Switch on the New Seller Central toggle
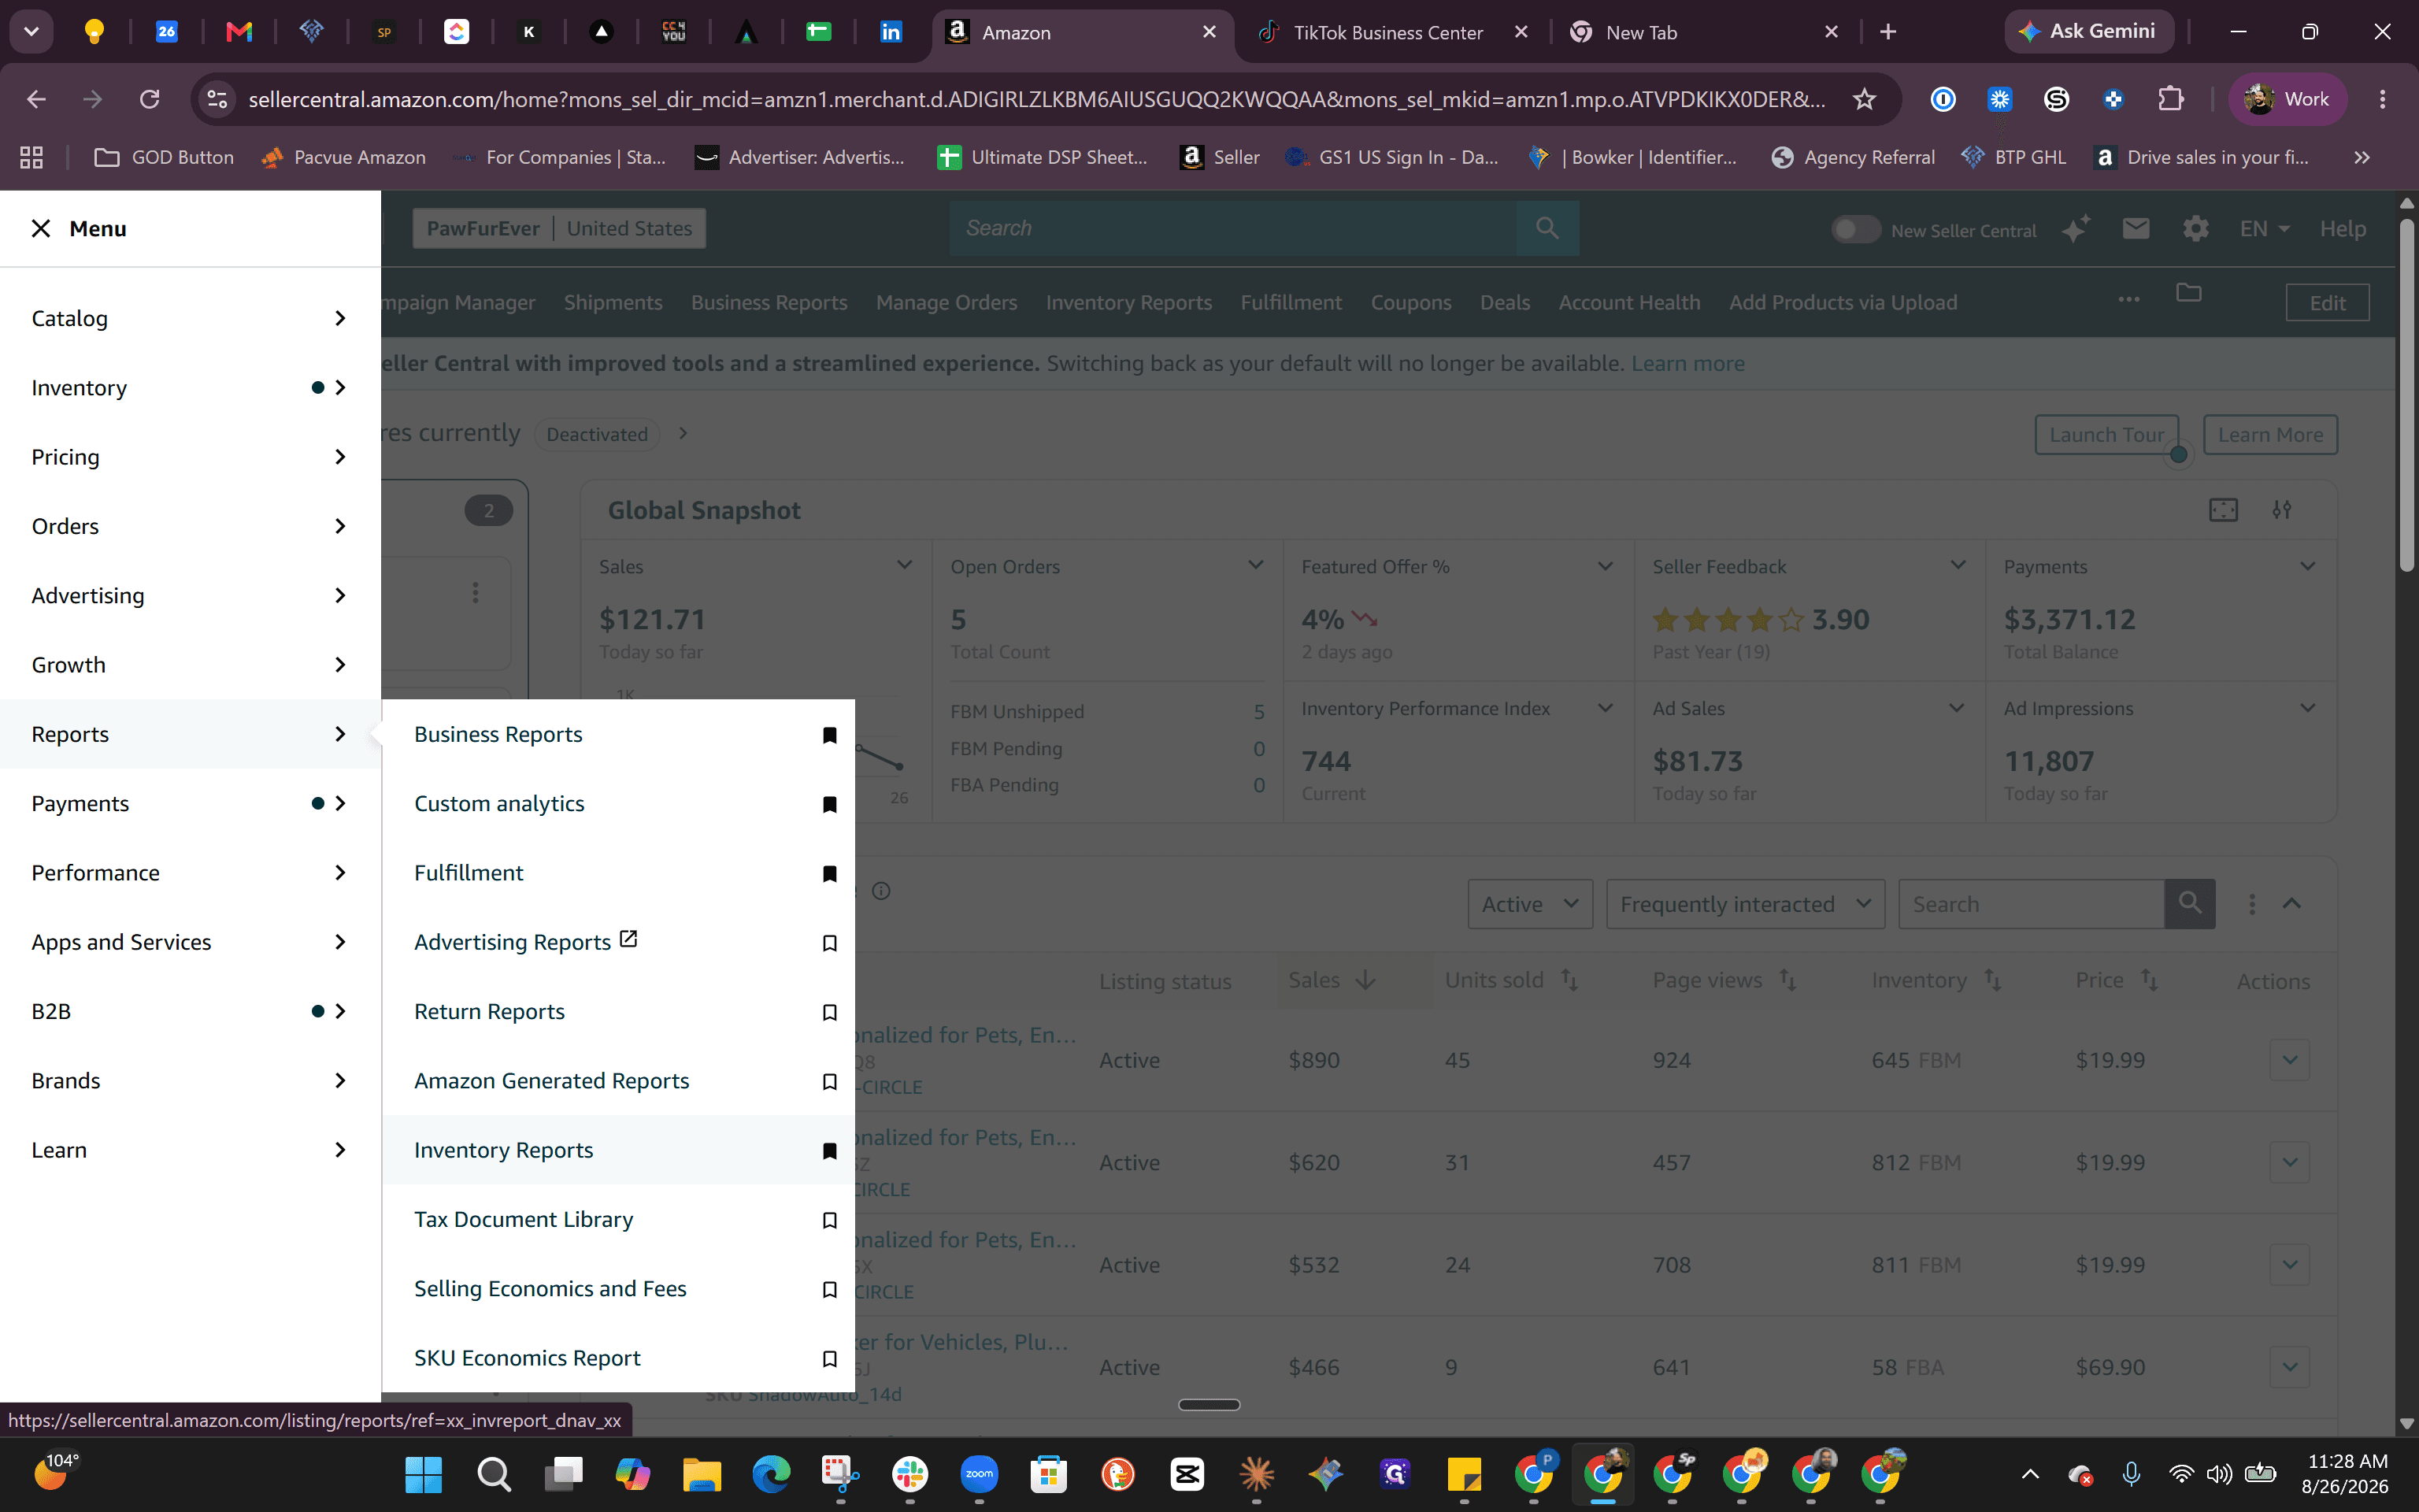Screen dimensions: 2419x1512 pyautogui.click(x=1855, y=230)
